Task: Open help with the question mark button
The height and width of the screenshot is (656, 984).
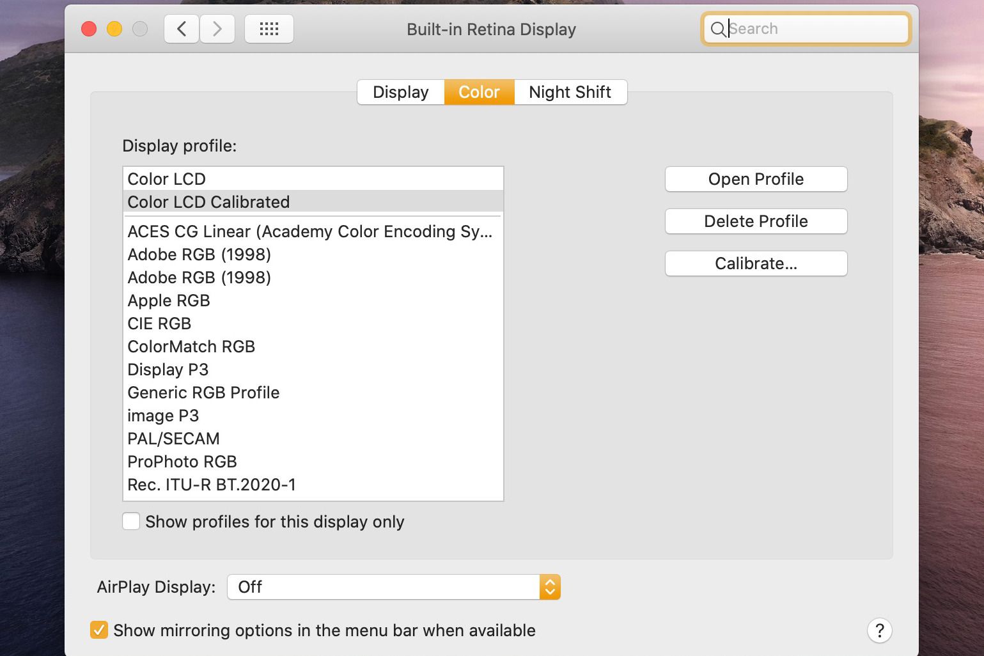Action: click(880, 630)
